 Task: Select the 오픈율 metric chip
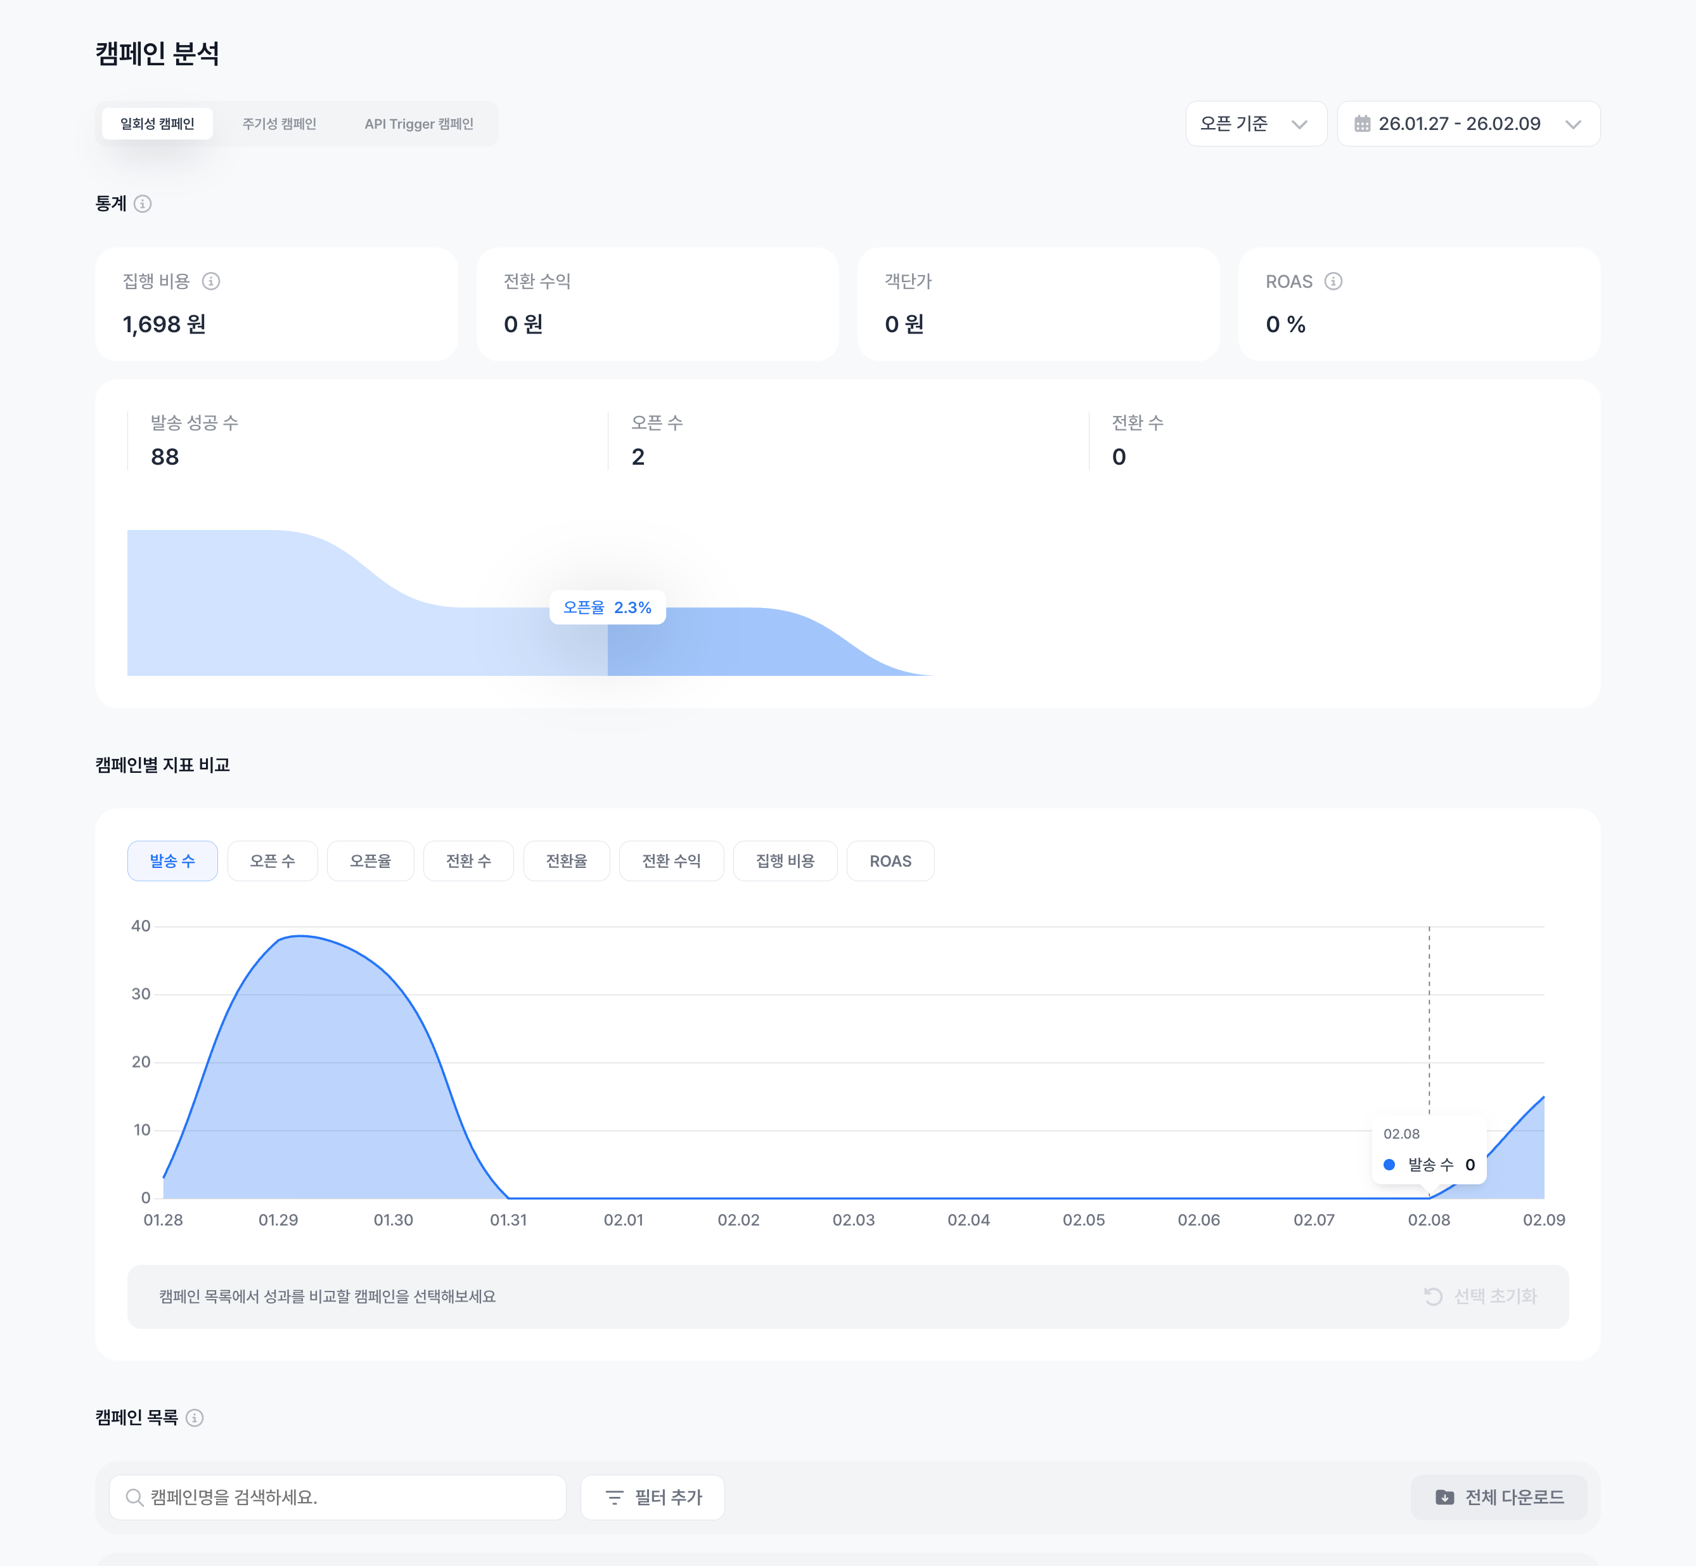pyautogui.click(x=370, y=861)
